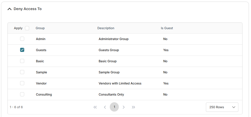The height and width of the screenshot is (117, 251).
Task: Check the Admin group checkbox
Action: [22, 39]
